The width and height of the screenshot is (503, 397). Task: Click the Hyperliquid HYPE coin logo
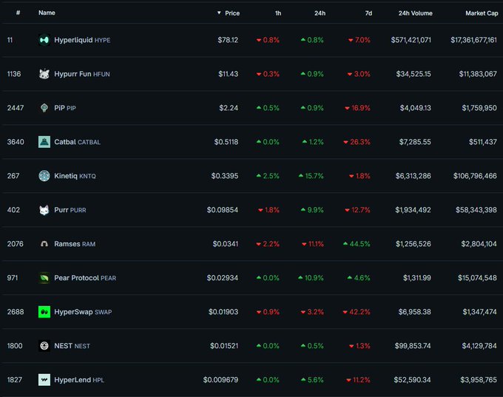point(44,40)
